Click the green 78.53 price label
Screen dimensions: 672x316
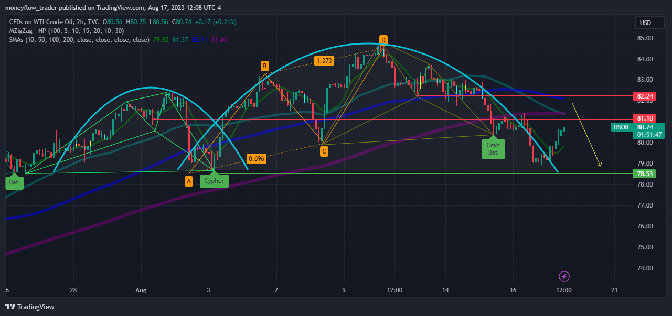tap(645, 173)
